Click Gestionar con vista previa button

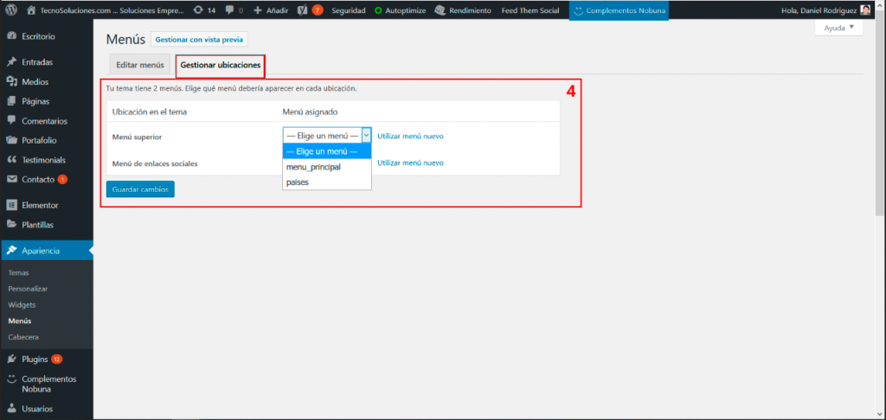(199, 40)
